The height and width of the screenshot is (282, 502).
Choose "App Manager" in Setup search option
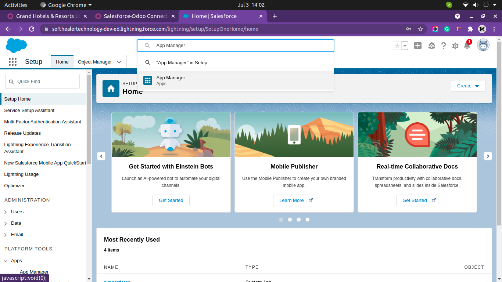[x=236, y=62]
